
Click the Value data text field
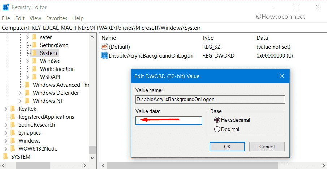pyautogui.click(x=168, y=121)
